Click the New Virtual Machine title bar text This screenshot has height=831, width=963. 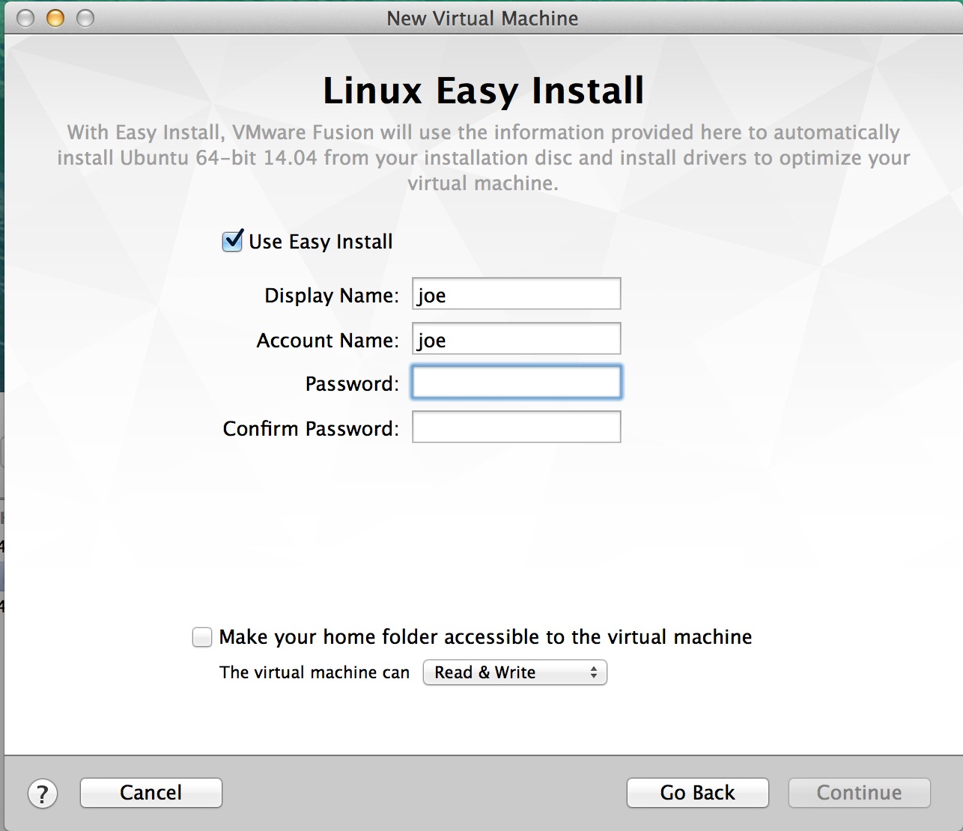482,18
